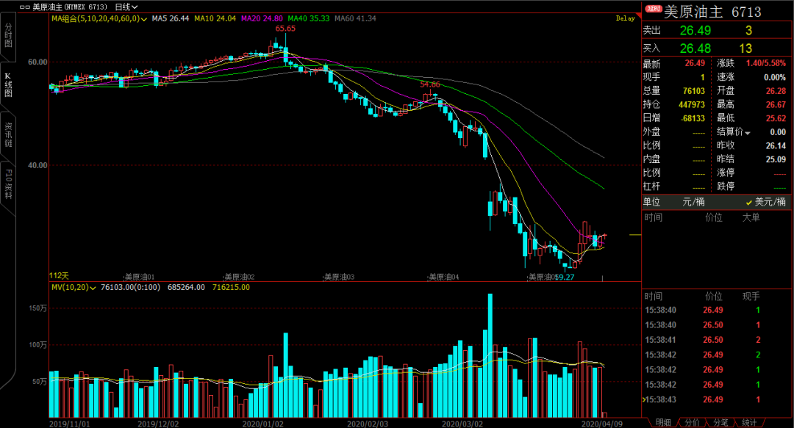Click the Delay label on the chart
This screenshot has width=794, height=428.
626,18
